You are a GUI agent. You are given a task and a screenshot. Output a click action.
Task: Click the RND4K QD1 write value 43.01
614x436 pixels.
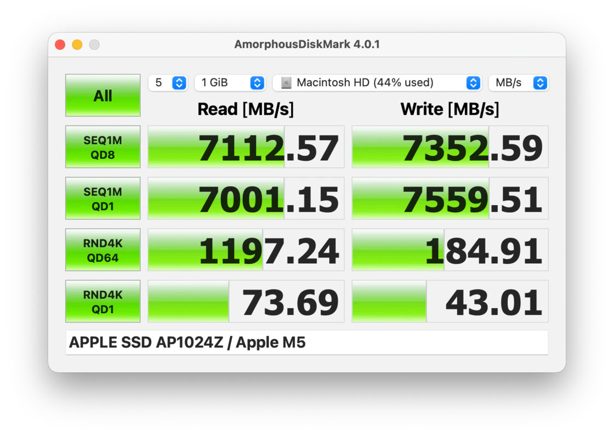point(450,302)
